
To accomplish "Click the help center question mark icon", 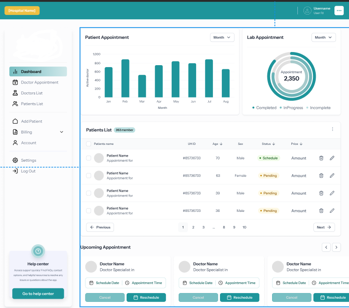I will pos(38,251).
